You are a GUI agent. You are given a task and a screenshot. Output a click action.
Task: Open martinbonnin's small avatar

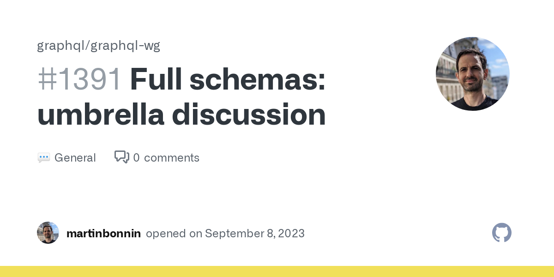[x=48, y=233]
